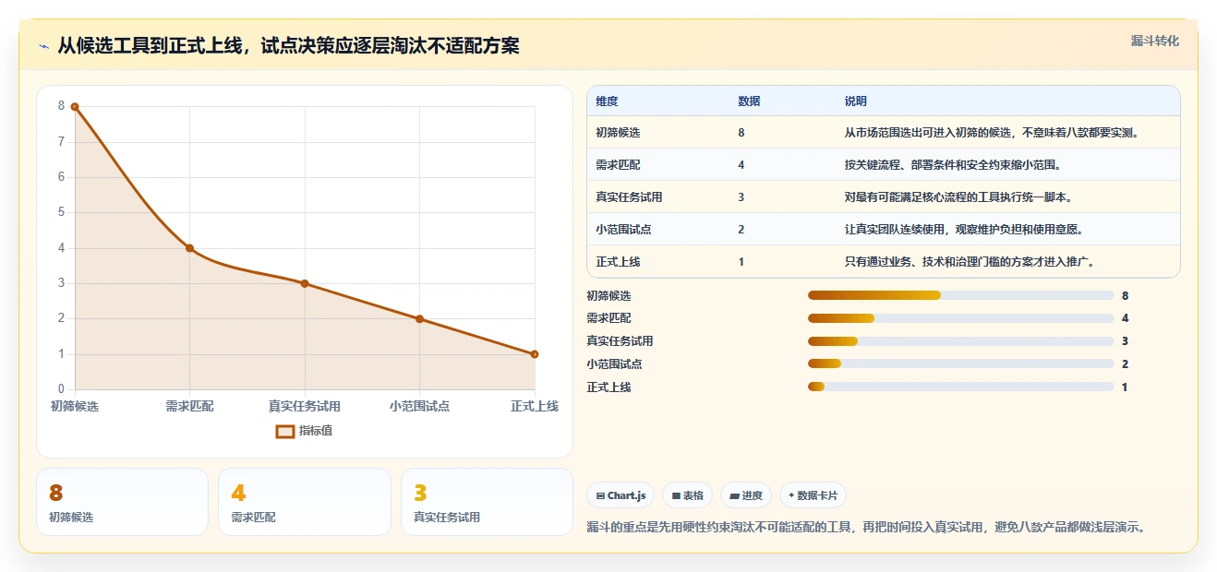Click x-axis label 正式上线 on chart

tap(535, 406)
